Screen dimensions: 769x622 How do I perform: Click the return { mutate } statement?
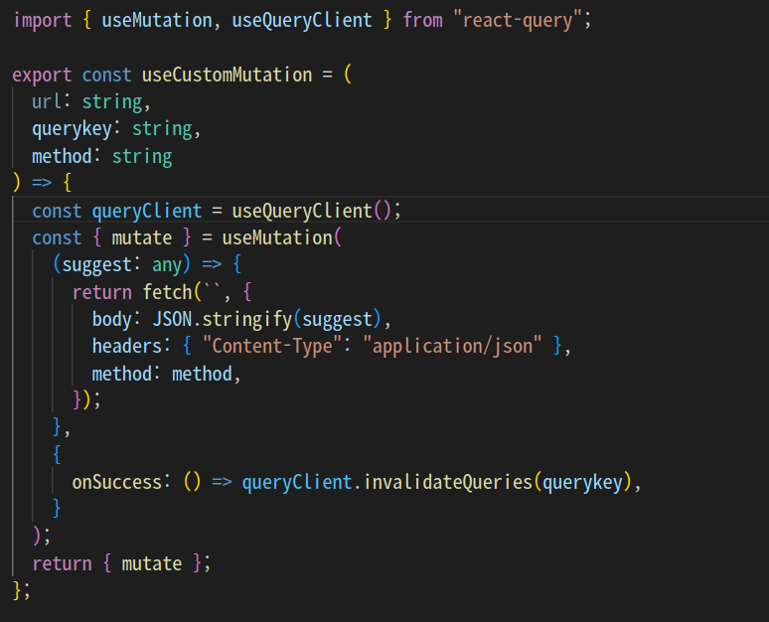121,563
